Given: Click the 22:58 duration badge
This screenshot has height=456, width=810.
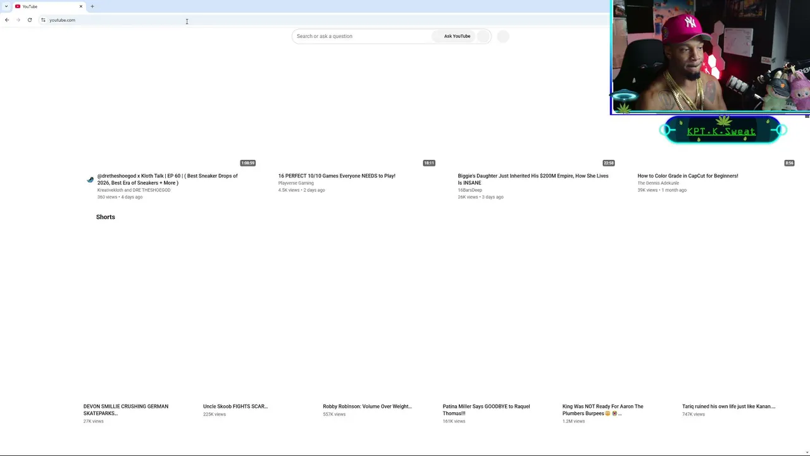Looking at the screenshot, I should coord(609,163).
